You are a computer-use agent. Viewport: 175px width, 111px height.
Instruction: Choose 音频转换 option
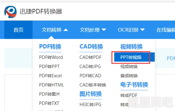[x=129, y=76]
